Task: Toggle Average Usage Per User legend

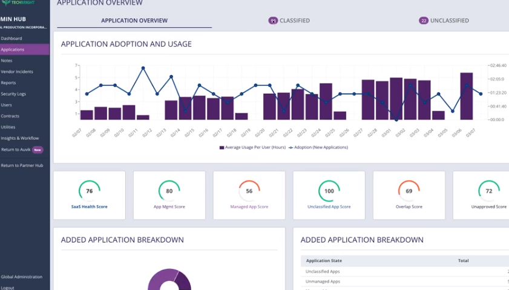Action: 252,148
